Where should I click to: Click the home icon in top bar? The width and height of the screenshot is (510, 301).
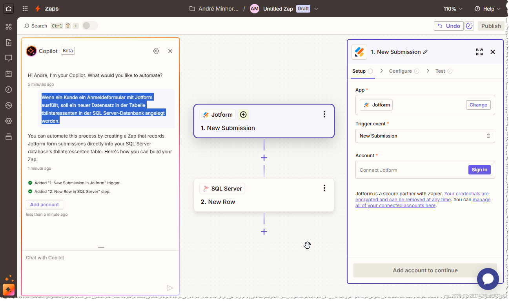click(9, 9)
